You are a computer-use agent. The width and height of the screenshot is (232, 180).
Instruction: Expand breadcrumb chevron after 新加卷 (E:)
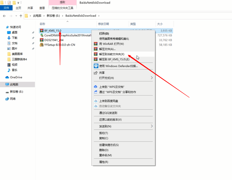pos(62,16)
